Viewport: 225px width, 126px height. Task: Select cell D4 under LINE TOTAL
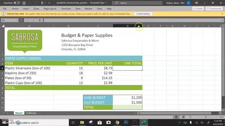coord(127,68)
